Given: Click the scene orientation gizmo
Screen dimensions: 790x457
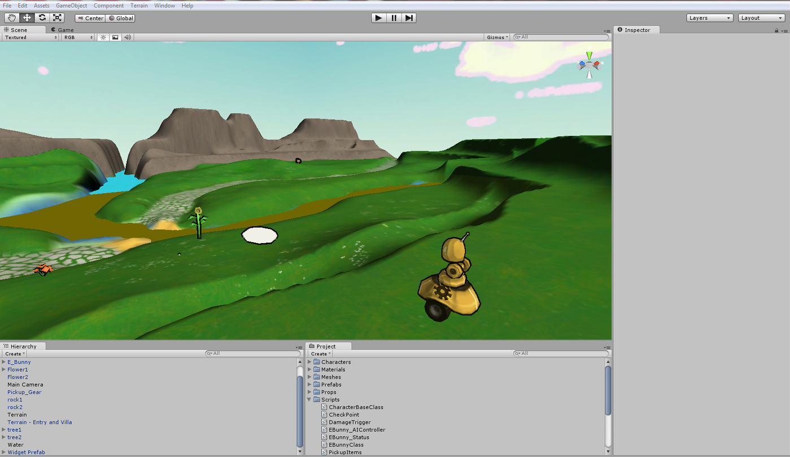Looking at the screenshot, I should [x=589, y=65].
